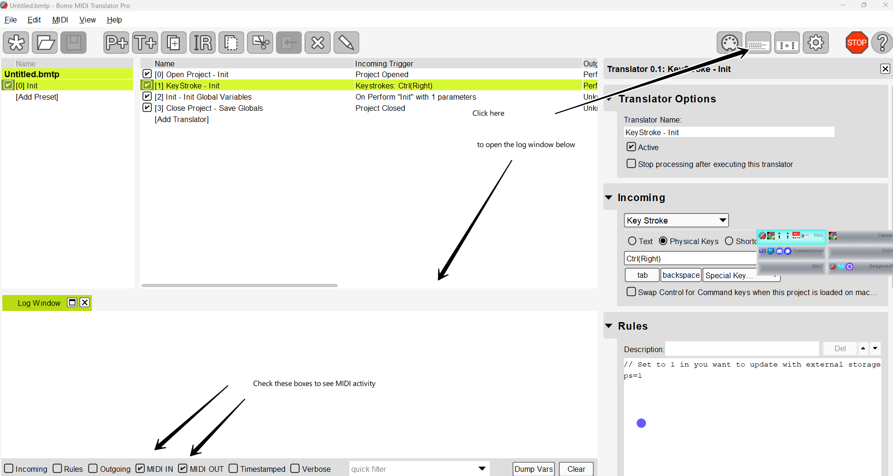
Task: Click the dashed-page copy toolbar icon
Action: pyautogui.click(x=231, y=43)
